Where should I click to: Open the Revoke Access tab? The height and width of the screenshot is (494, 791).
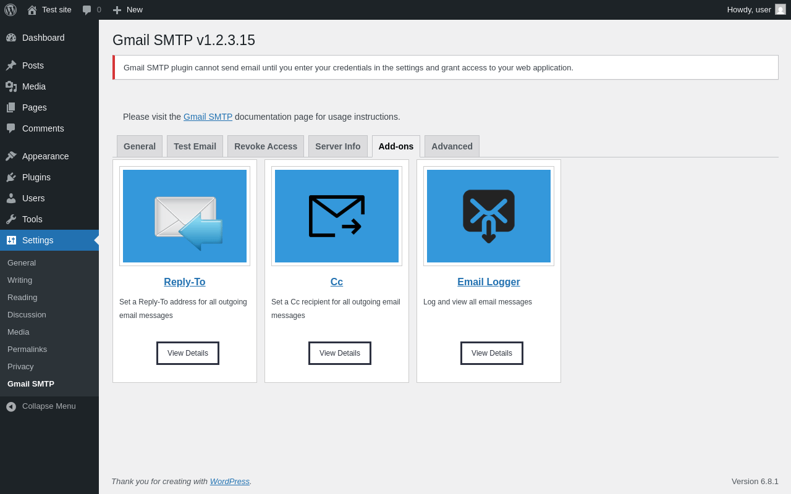tap(266, 146)
